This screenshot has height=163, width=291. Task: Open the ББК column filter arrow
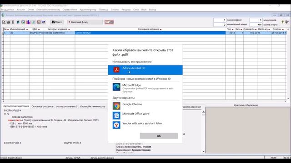(x=39, y=29)
